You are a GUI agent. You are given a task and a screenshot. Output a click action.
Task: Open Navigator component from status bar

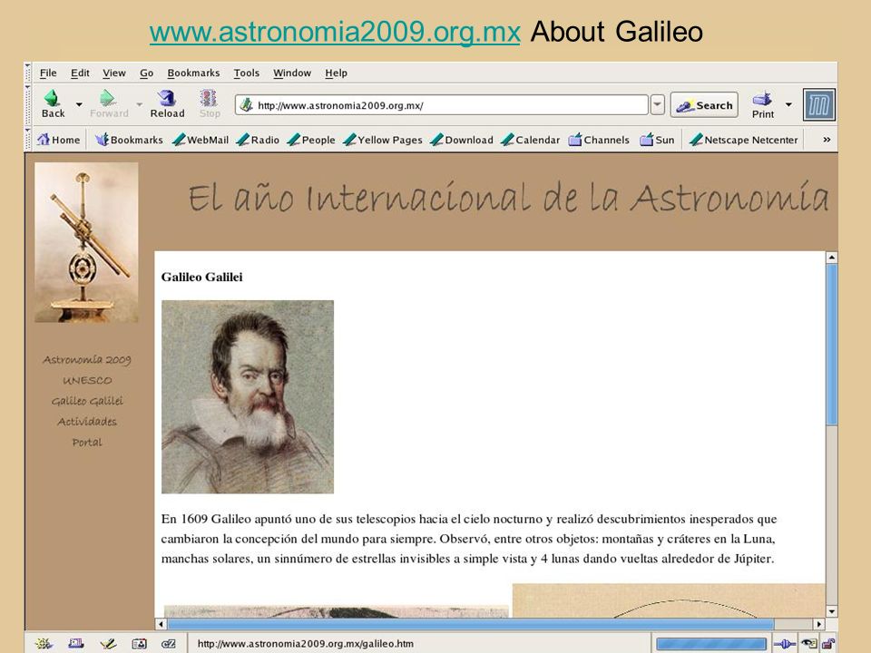pos(44,644)
